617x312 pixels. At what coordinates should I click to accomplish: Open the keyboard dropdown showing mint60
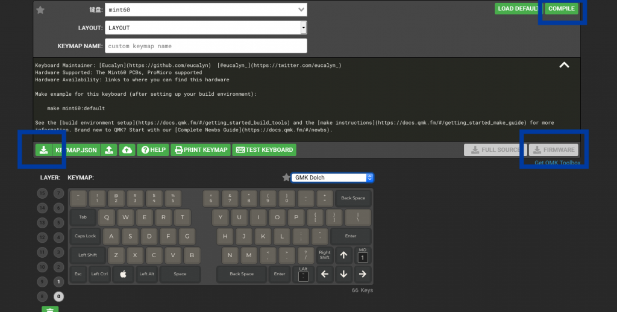205,10
